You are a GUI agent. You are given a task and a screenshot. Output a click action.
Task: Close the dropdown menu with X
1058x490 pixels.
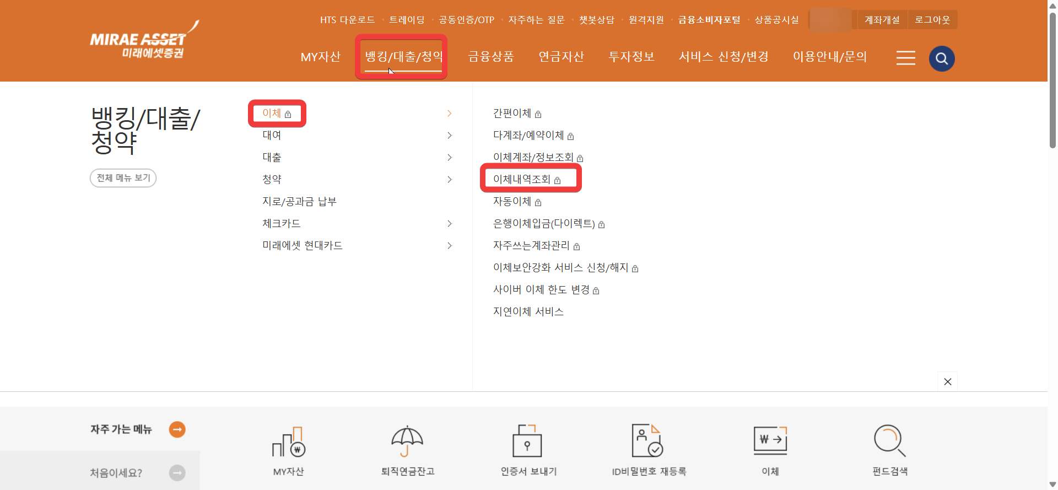[947, 381]
